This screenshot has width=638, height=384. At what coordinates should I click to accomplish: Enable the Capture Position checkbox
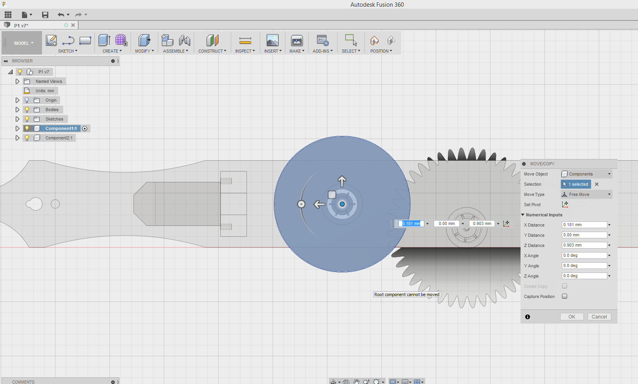click(x=565, y=296)
